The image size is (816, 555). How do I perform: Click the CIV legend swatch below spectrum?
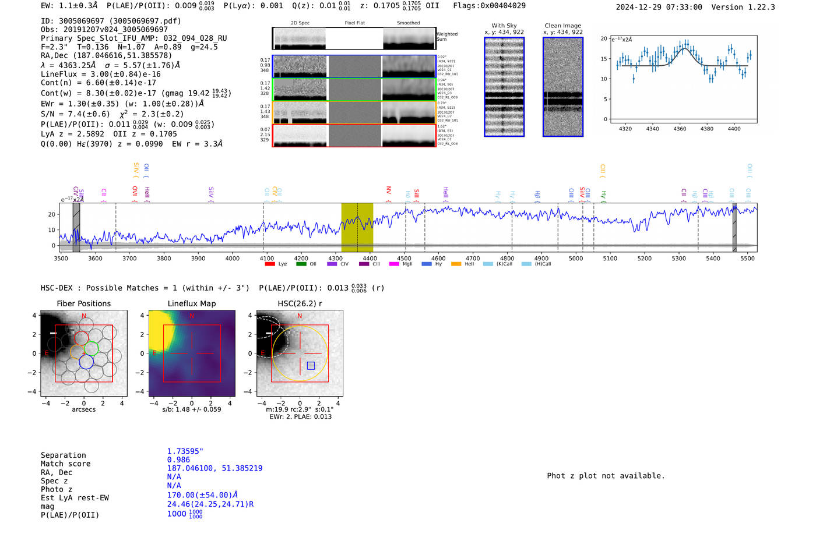pos(332,264)
